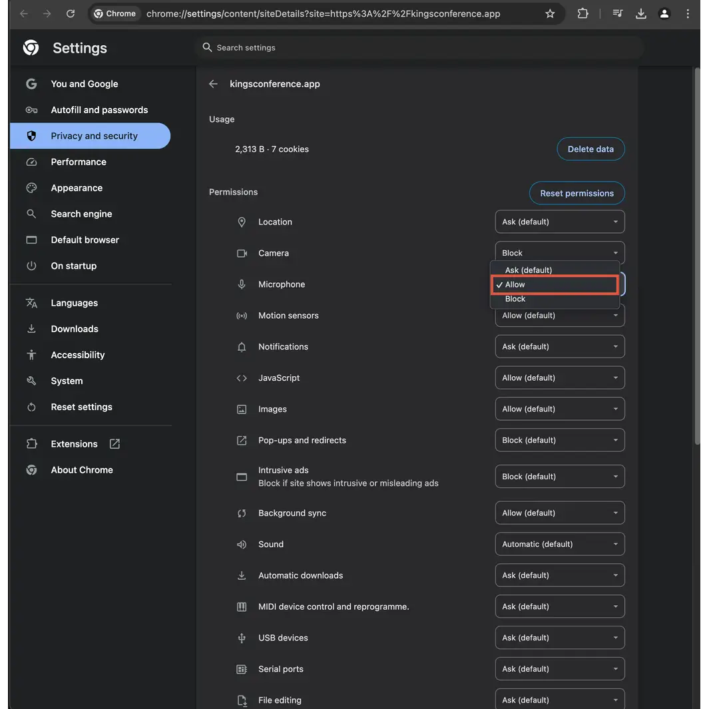Screen dimensions: 709x709
Task: Open Serial ports permission dropdown
Action: click(x=560, y=669)
